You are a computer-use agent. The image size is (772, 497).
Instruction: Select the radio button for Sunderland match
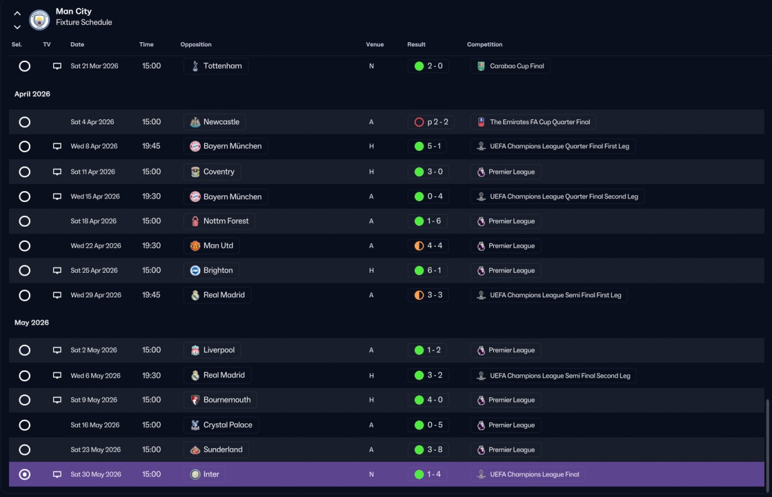(x=25, y=450)
